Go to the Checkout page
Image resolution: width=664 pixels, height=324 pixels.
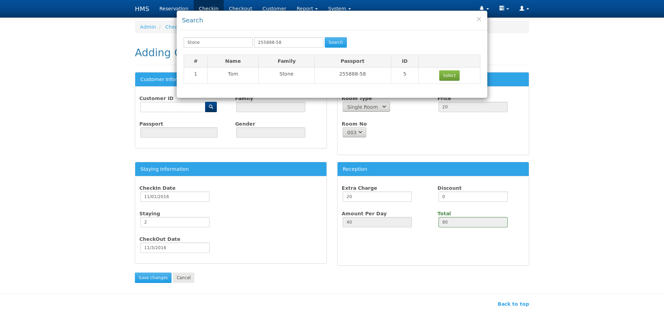240,9
